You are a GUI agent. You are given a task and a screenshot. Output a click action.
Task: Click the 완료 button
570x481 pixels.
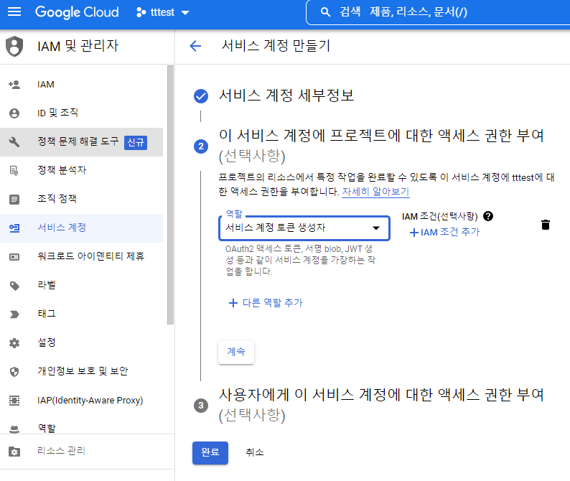(x=210, y=452)
